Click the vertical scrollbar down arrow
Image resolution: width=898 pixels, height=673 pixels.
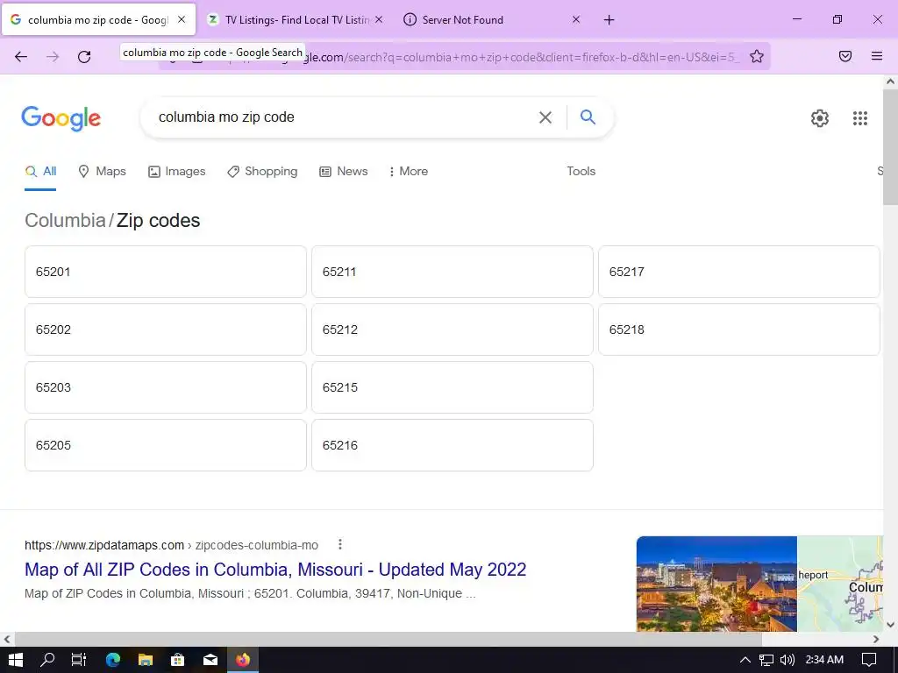(891, 624)
